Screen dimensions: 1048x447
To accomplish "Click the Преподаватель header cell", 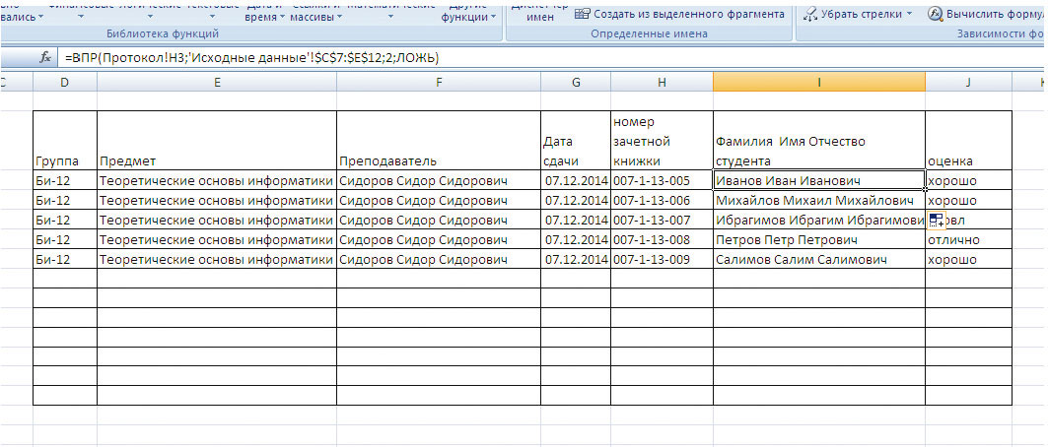I will (439, 140).
